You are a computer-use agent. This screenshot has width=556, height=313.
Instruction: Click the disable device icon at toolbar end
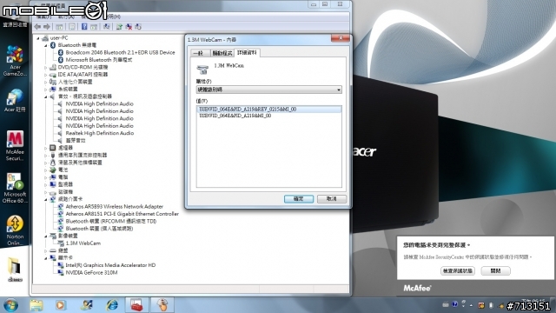tap(138, 27)
